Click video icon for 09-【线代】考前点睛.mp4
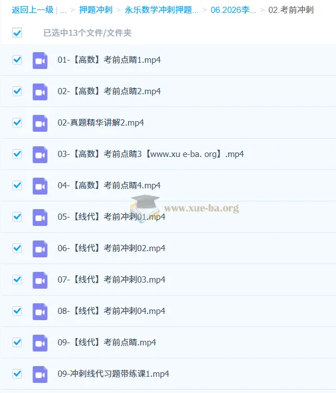The width and height of the screenshot is (336, 393). (40, 343)
